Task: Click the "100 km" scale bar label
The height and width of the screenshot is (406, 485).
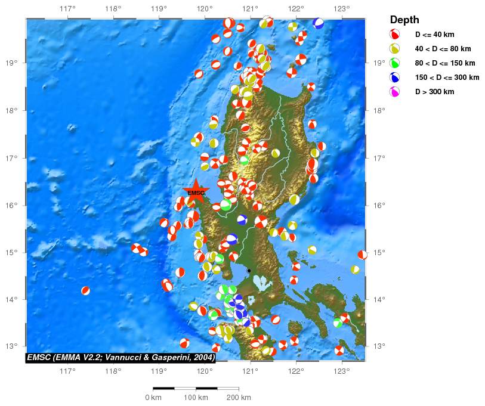Action: click(x=196, y=398)
